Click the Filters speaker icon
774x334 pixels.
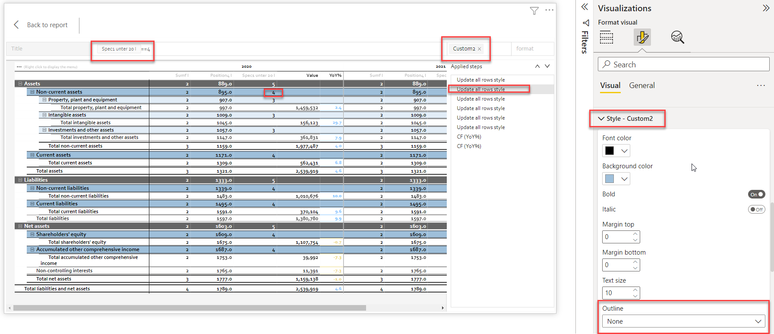[x=585, y=22]
